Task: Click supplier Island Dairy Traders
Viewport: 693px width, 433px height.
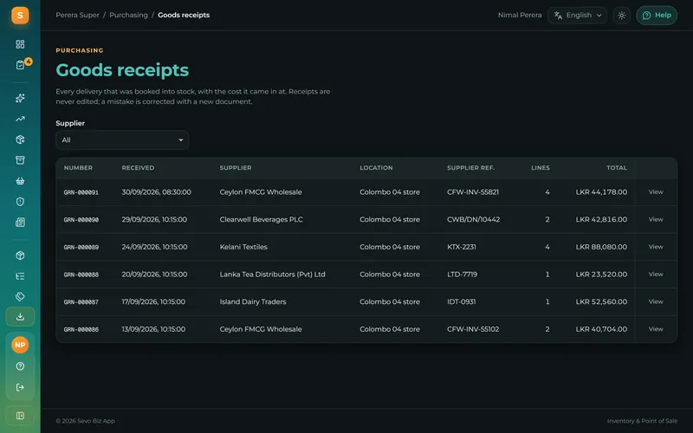Action: click(x=253, y=301)
